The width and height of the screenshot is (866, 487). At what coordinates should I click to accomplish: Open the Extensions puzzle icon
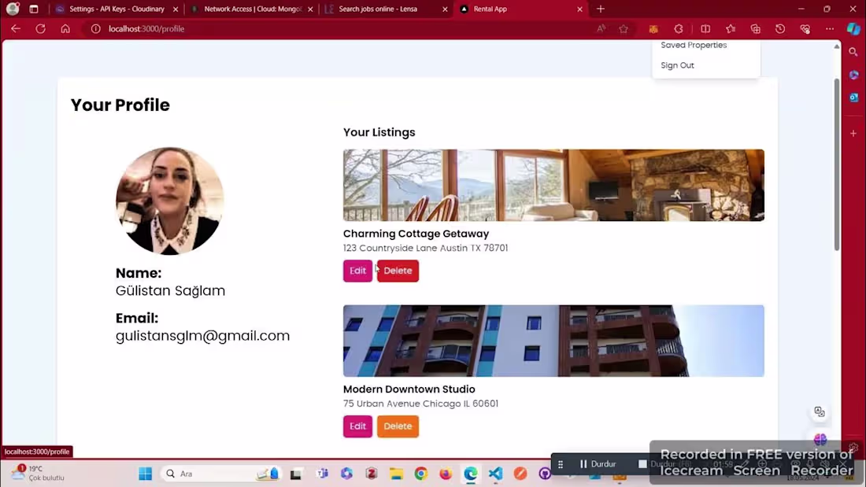[x=679, y=28]
